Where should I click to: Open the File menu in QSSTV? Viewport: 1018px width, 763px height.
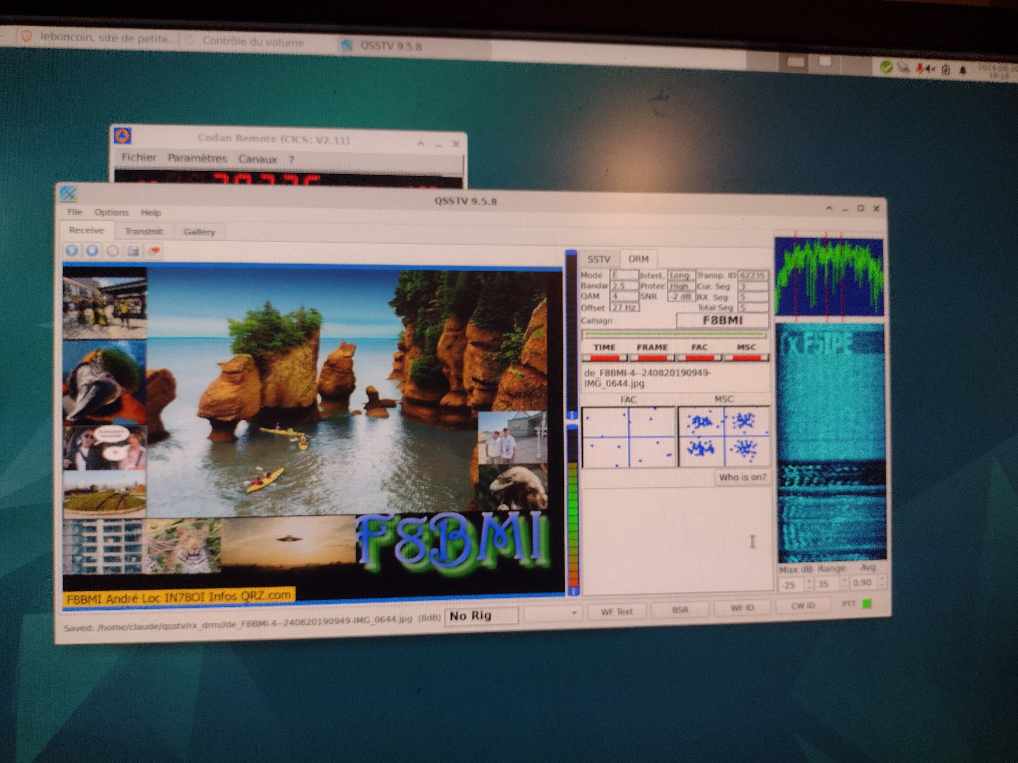(75, 212)
